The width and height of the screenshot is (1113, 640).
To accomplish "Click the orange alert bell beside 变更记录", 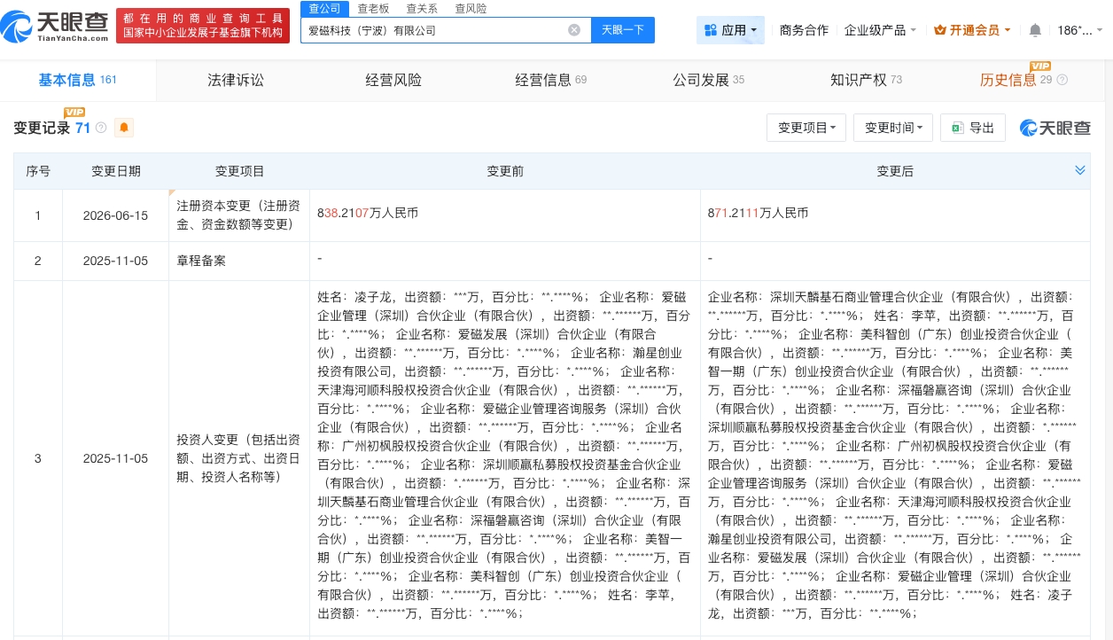I will pyautogui.click(x=124, y=128).
